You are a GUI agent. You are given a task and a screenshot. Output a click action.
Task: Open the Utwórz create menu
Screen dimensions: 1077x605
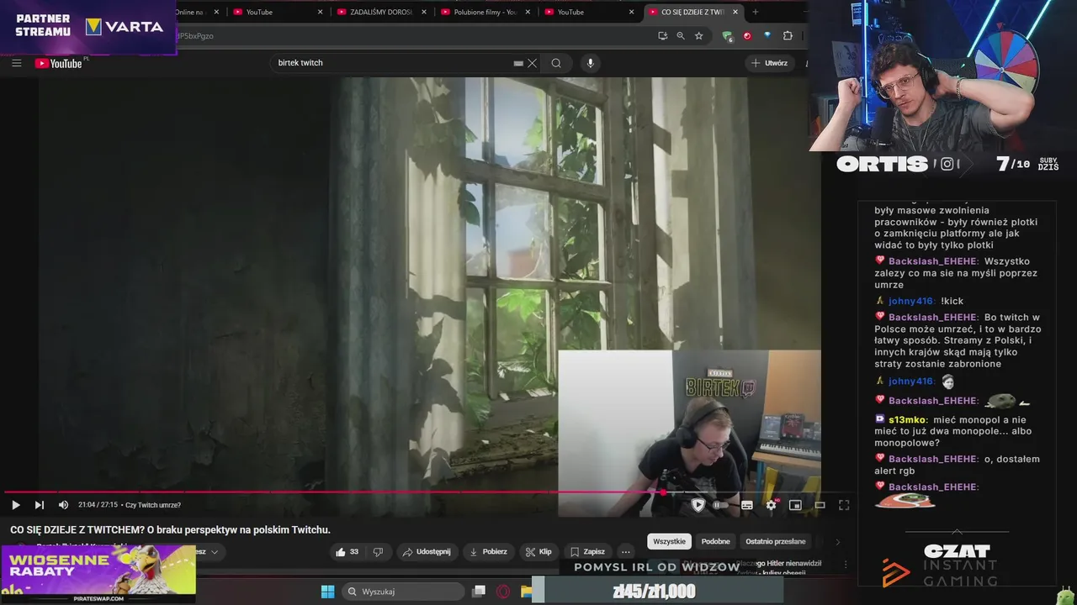(770, 63)
